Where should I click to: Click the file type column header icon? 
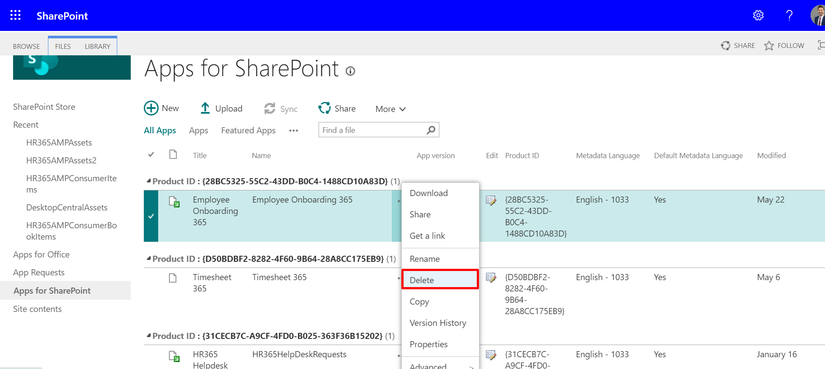point(173,154)
